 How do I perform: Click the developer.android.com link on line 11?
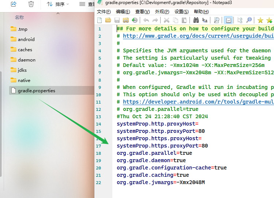tap(198, 102)
